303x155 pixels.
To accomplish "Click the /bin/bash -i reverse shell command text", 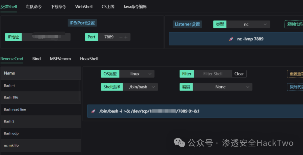I will (149, 111).
